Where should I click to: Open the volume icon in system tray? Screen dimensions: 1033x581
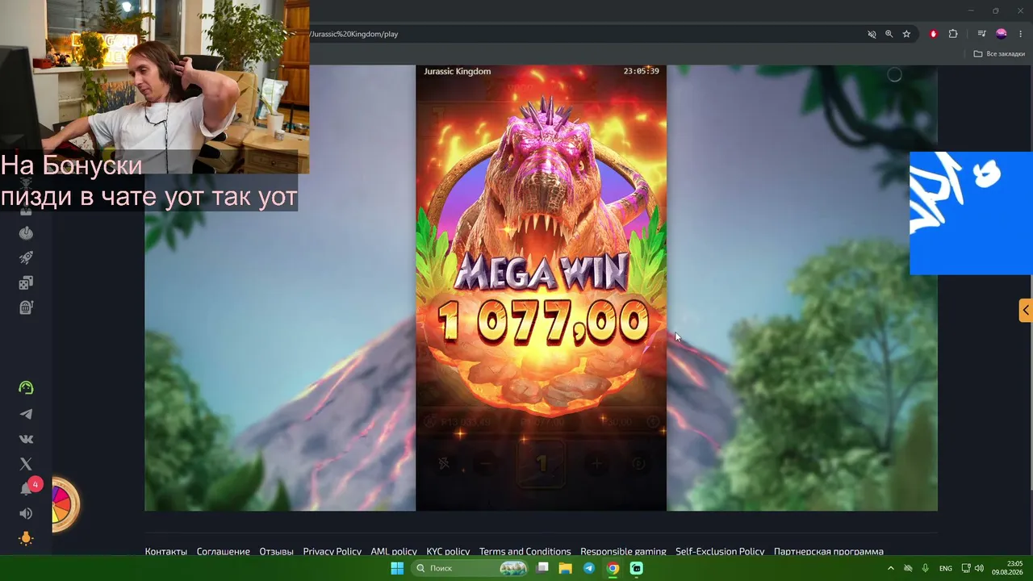tap(979, 568)
